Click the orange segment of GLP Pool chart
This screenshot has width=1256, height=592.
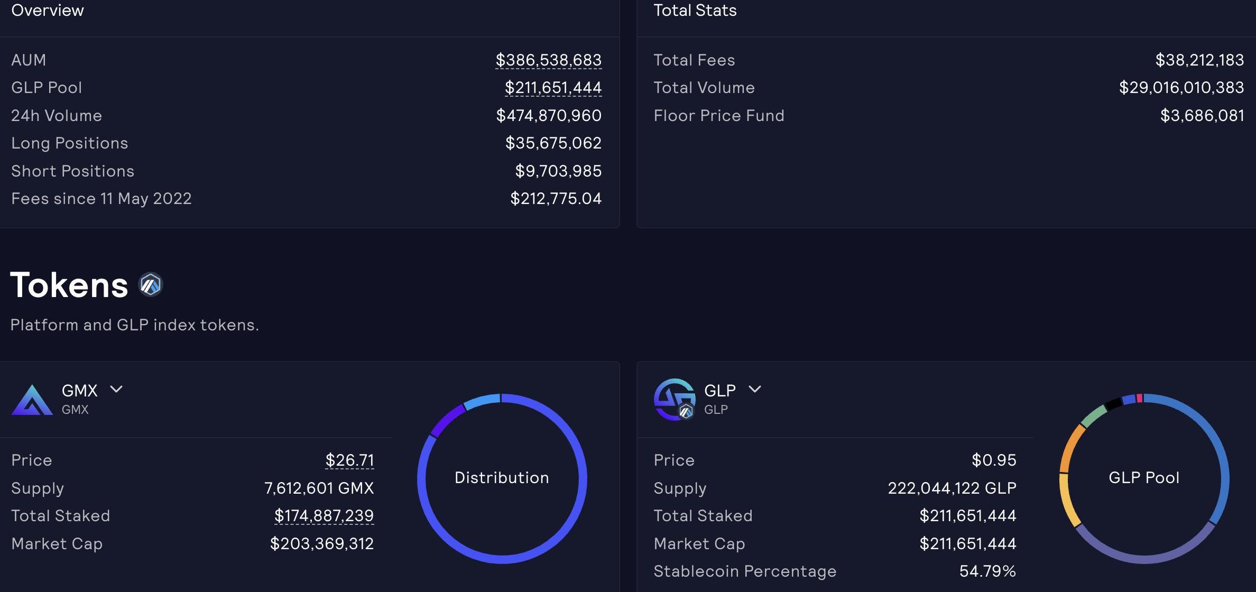point(1071,448)
